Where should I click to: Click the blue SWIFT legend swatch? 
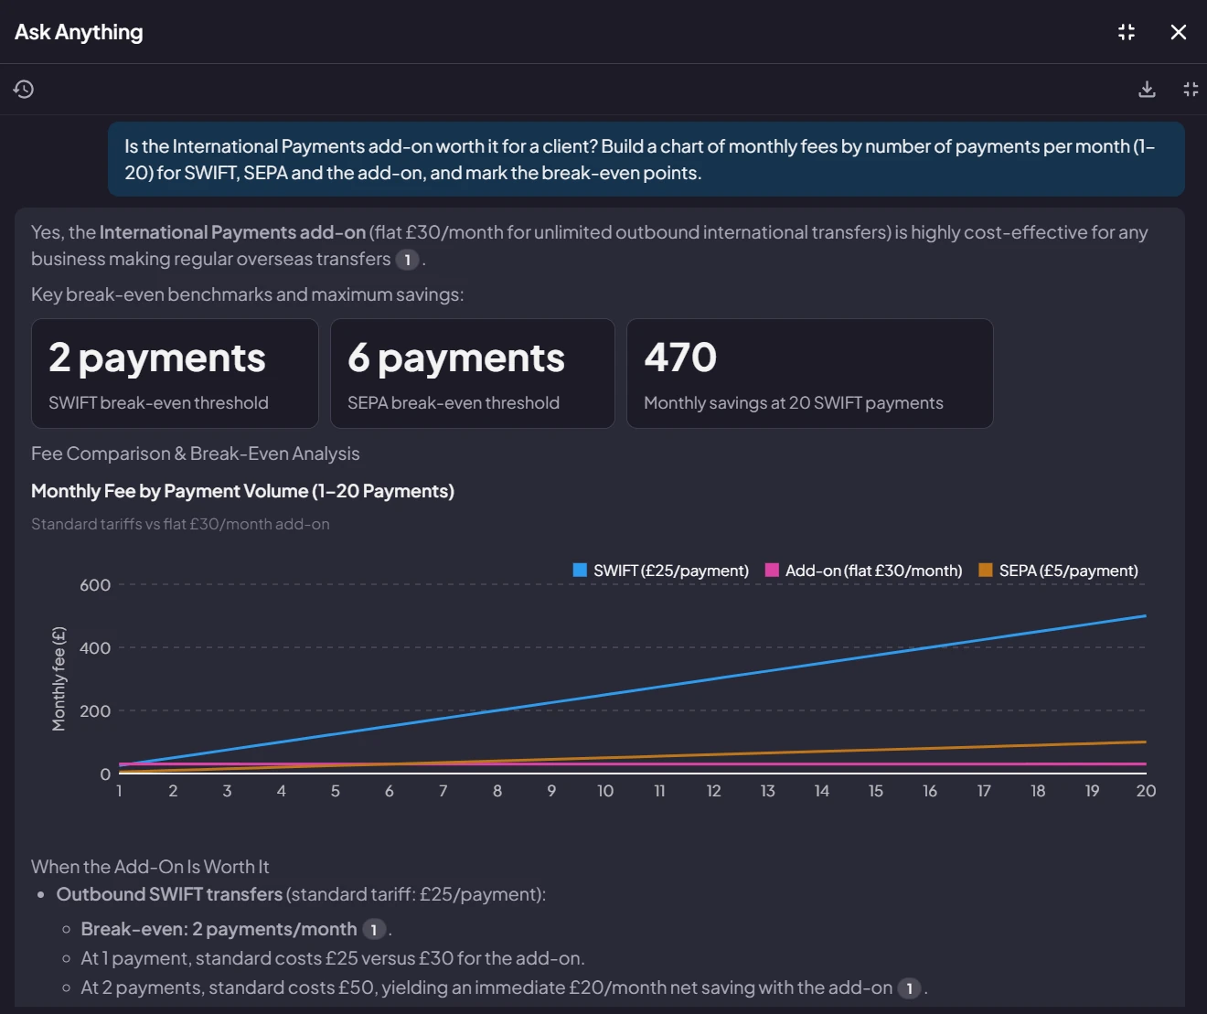point(580,570)
